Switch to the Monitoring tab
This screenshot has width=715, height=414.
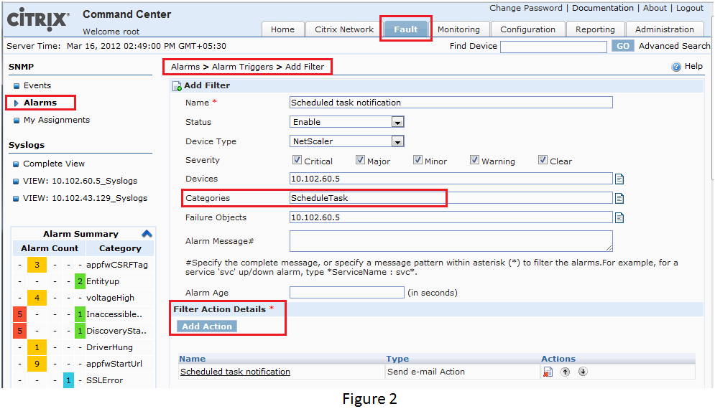pyautogui.click(x=458, y=29)
